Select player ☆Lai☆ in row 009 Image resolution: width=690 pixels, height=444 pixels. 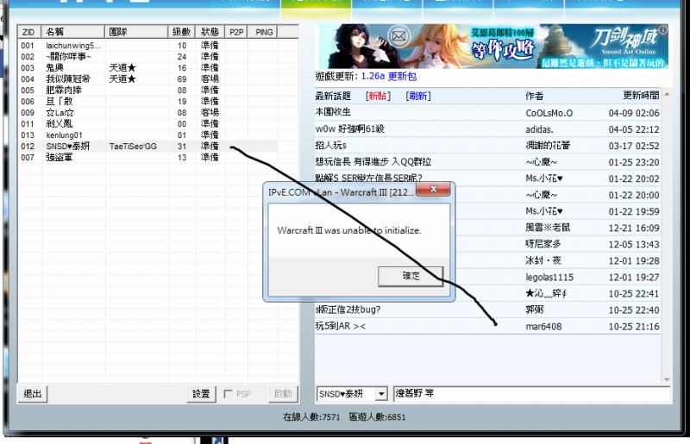147,113
